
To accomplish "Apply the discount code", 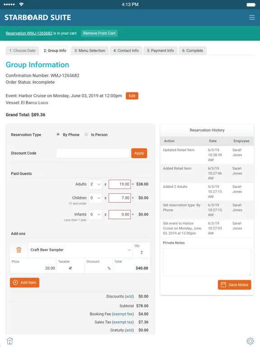I will (139, 153).
